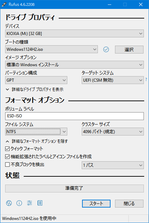This screenshot has width=149, height=223.
Task: Minimize the Rufus window
Action: tap(110, 4)
